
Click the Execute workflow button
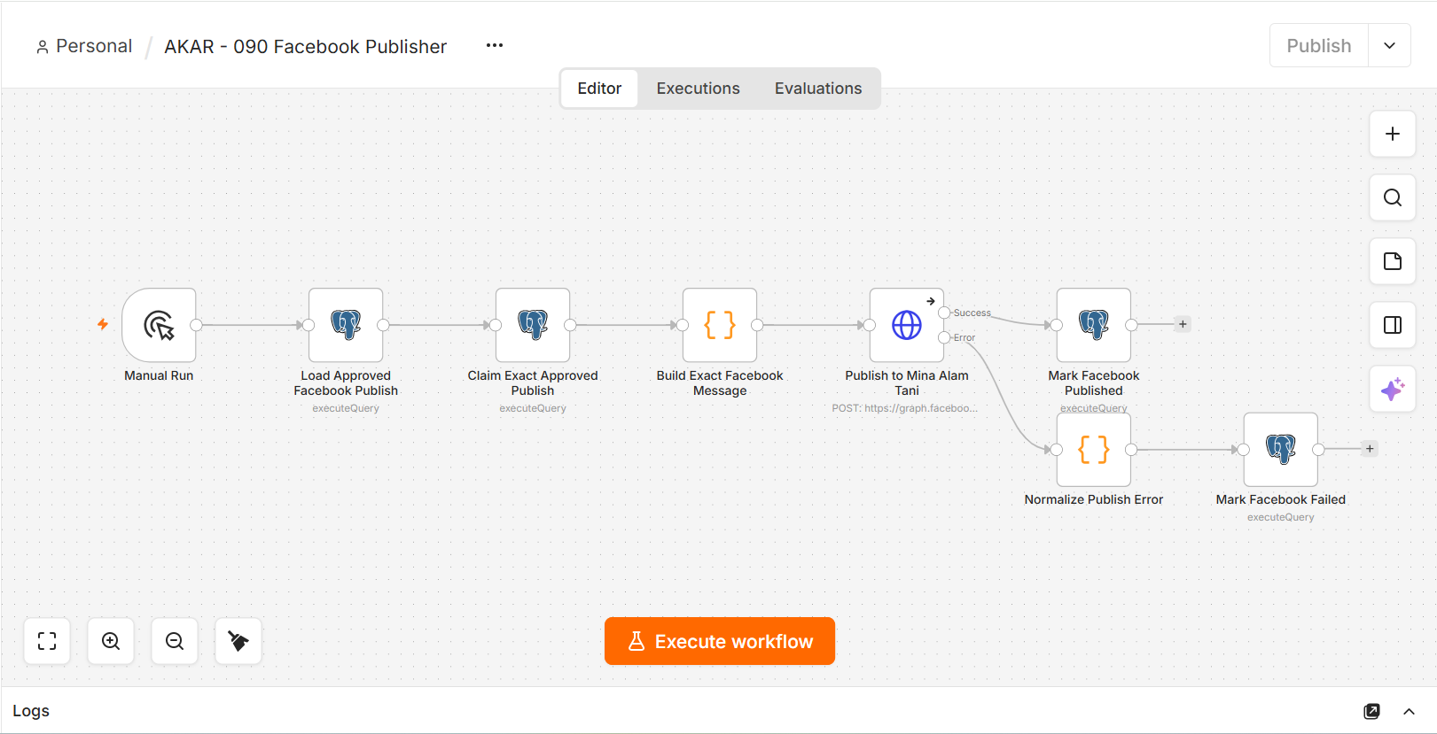pos(720,641)
